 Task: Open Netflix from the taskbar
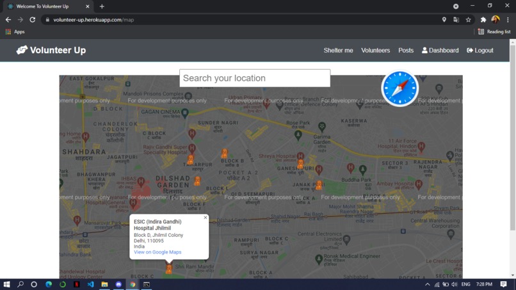76,284
